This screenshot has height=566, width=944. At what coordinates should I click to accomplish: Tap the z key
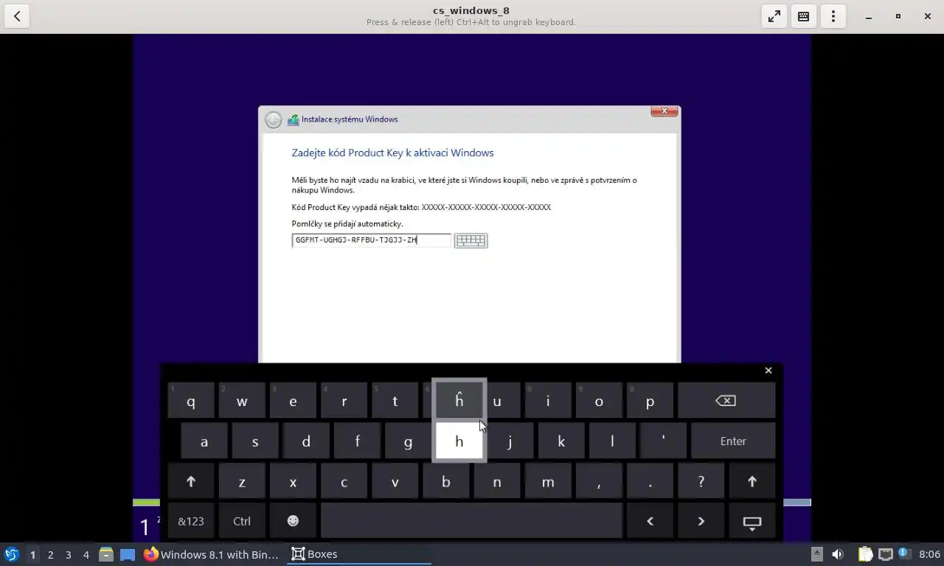(242, 481)
